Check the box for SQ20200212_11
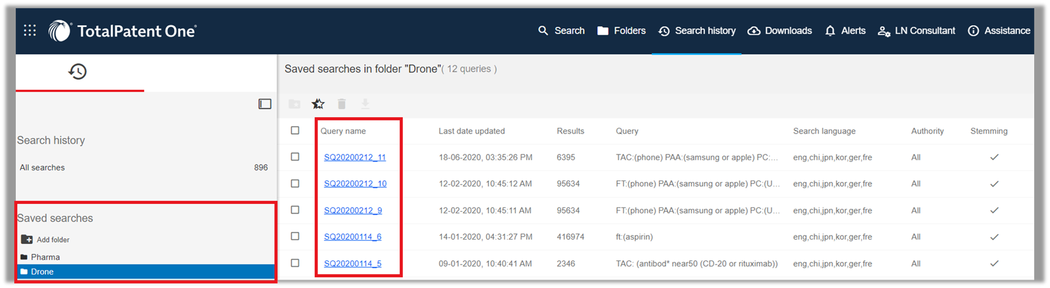This screenshot has height=288, width=1050. click(x=295, y=156)
